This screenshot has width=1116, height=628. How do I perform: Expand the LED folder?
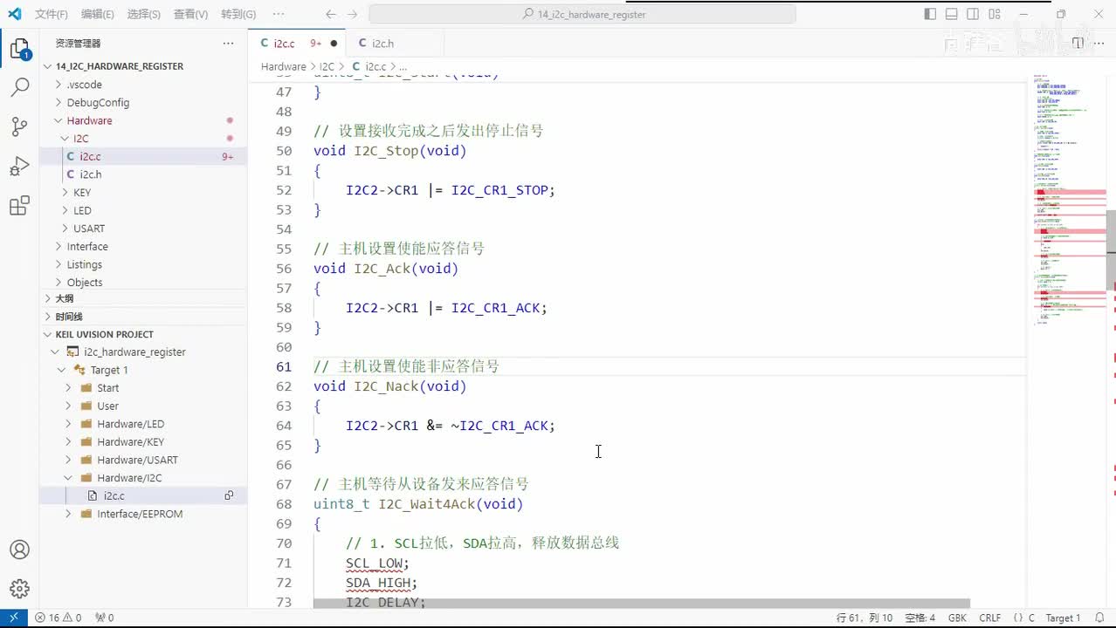point(82,210)
